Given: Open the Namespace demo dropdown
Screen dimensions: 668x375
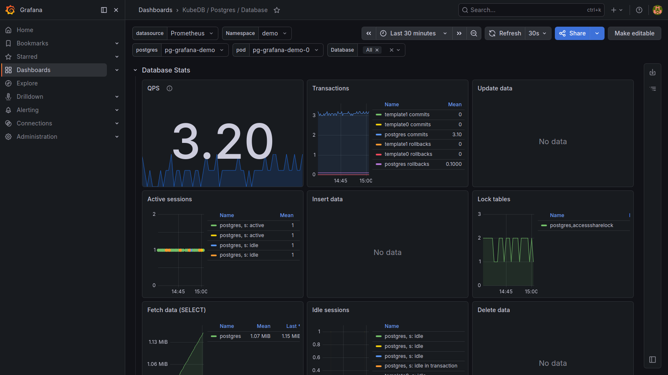Looking at the screenshot, I should click(x=275, y=33).
